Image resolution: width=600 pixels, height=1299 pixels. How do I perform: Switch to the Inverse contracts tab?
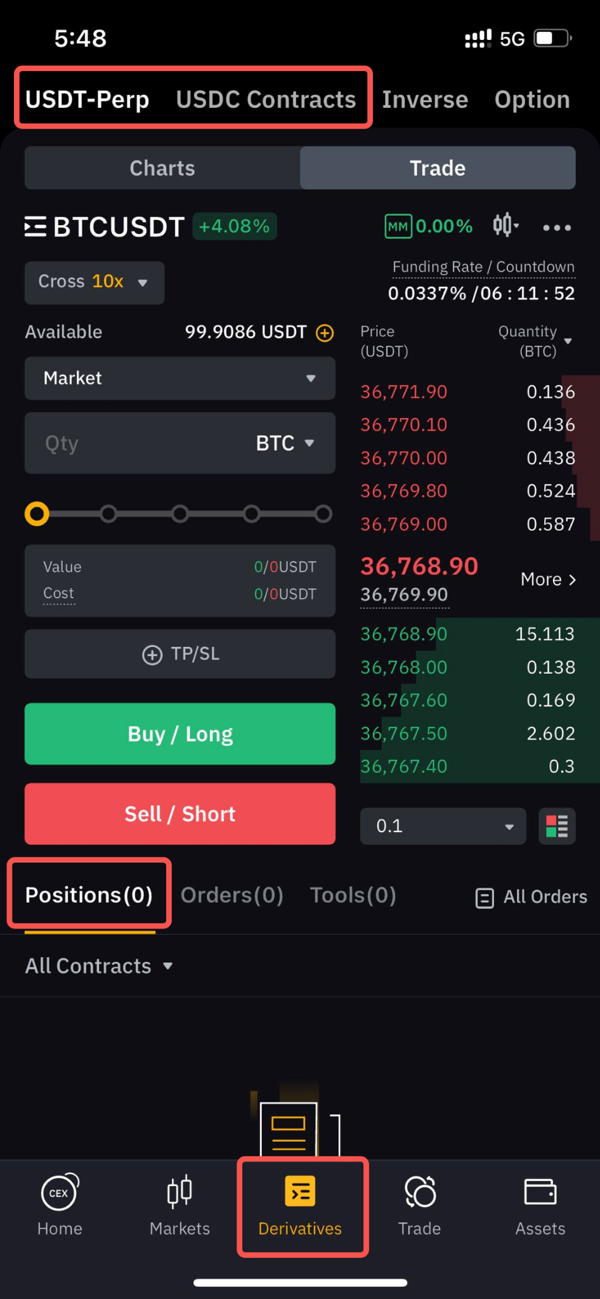[425, 100]
